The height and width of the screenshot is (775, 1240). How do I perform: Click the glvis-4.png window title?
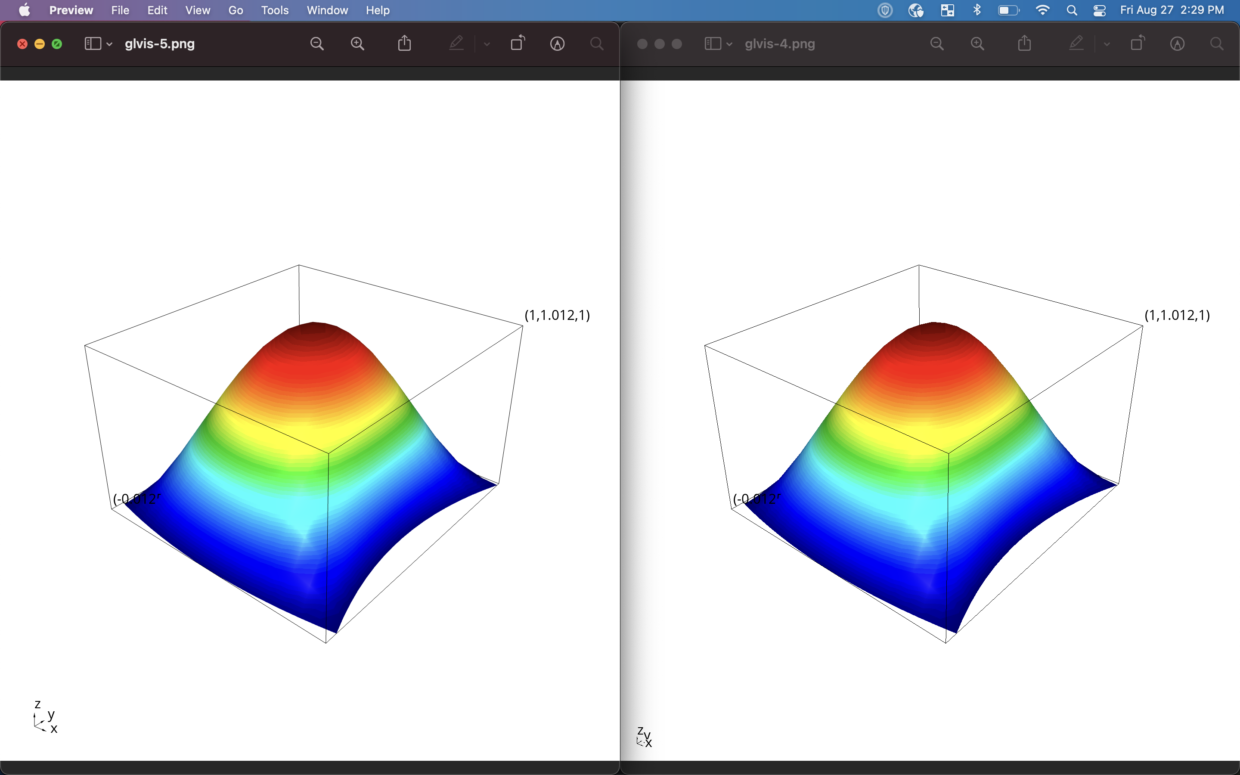(x=779, y=43)
